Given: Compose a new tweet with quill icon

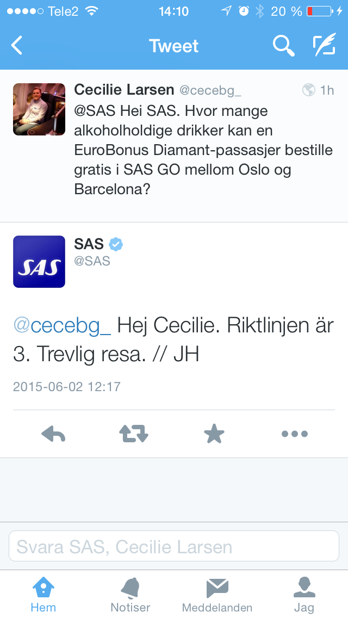Looking at the screenshot, I should coord(324,46).
